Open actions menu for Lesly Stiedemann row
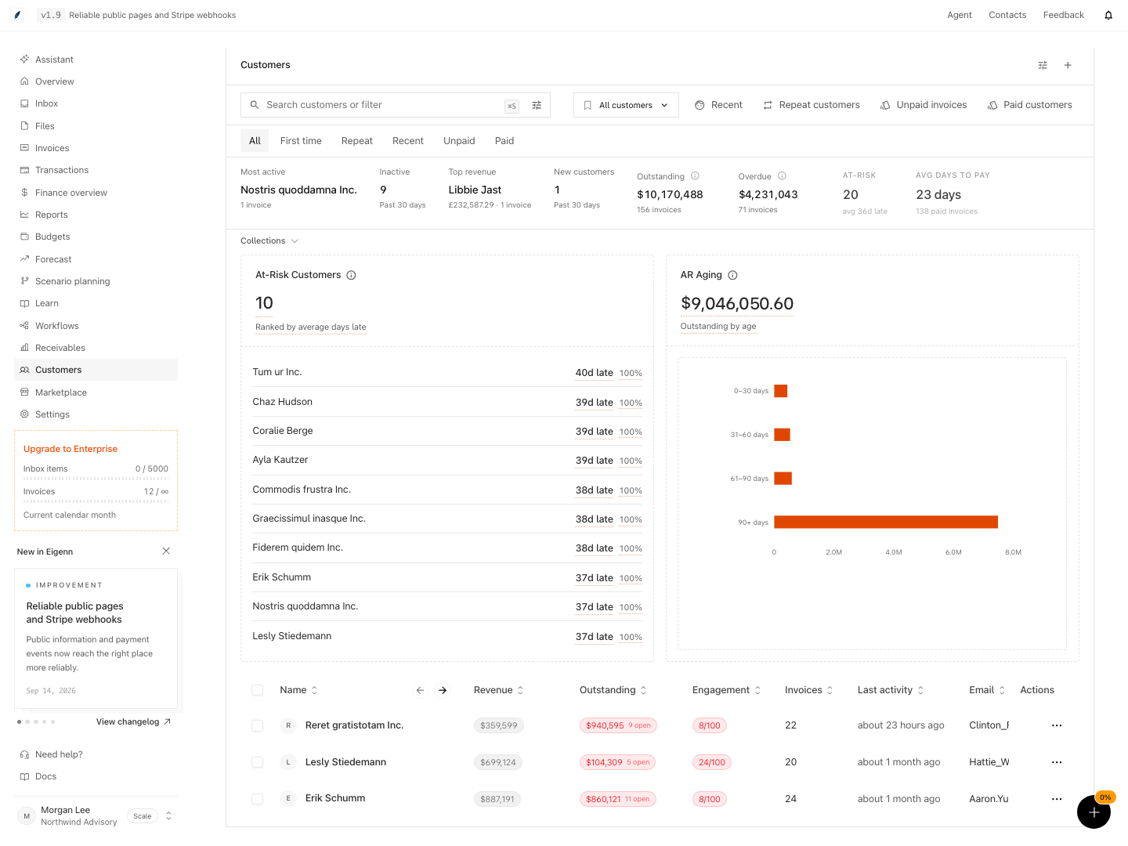Screen dimensions: 1128x846 [x=1057, y=762]
